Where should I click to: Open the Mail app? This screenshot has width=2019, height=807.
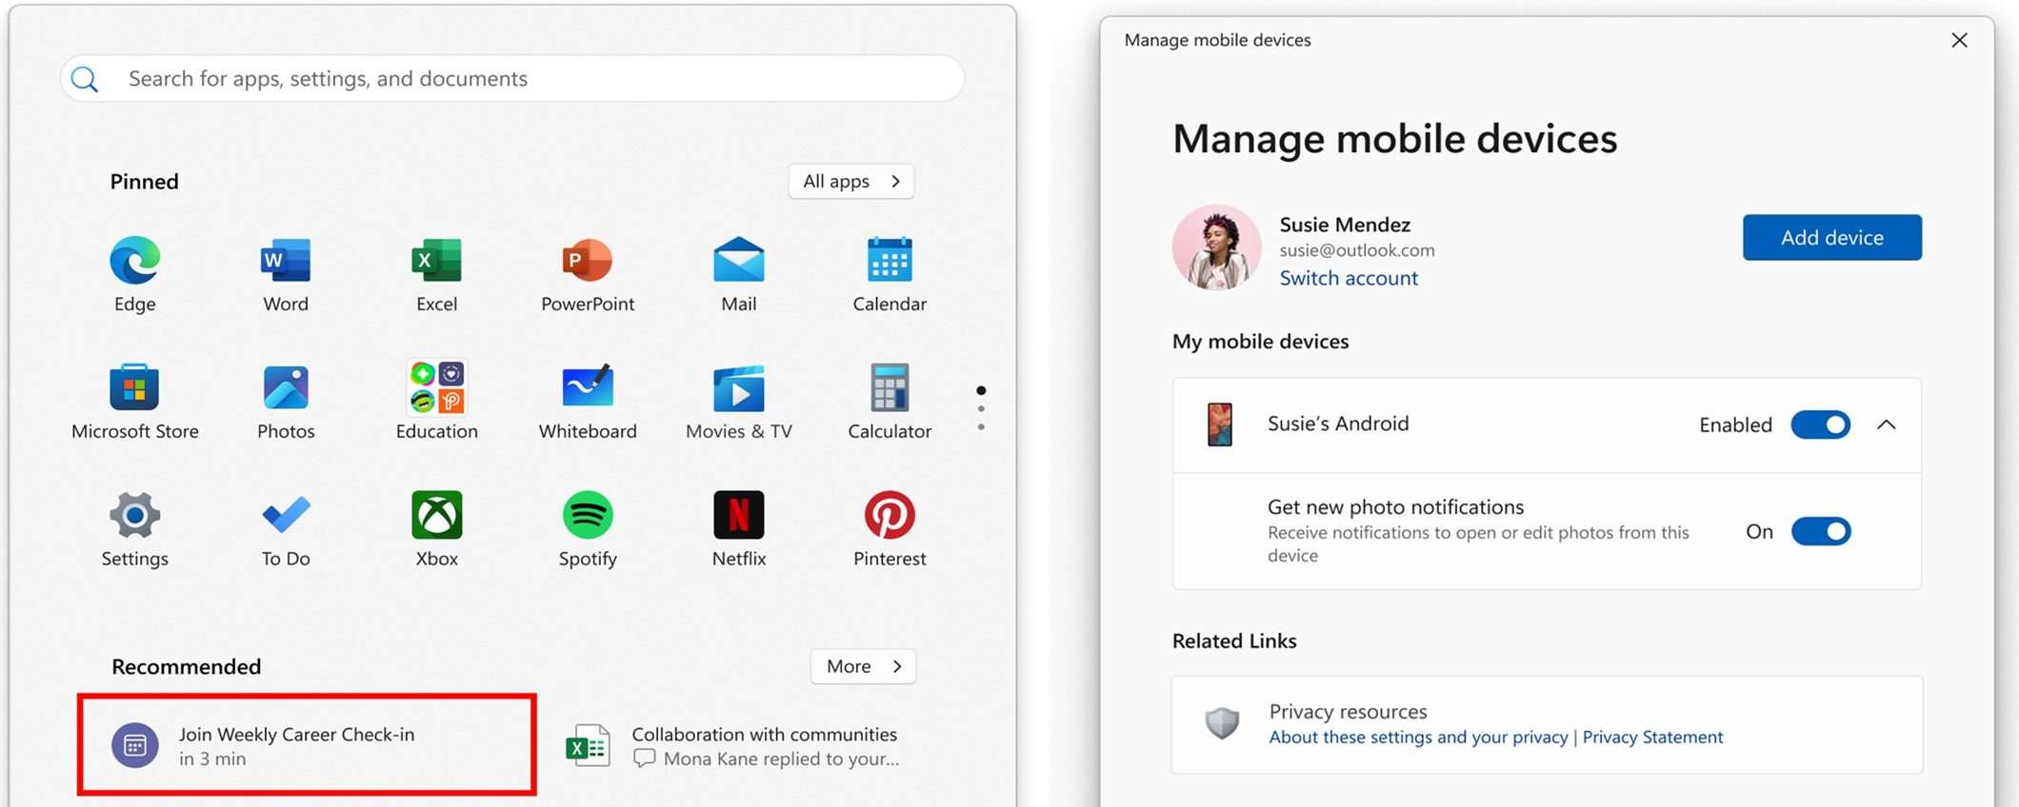coord(739,274)
